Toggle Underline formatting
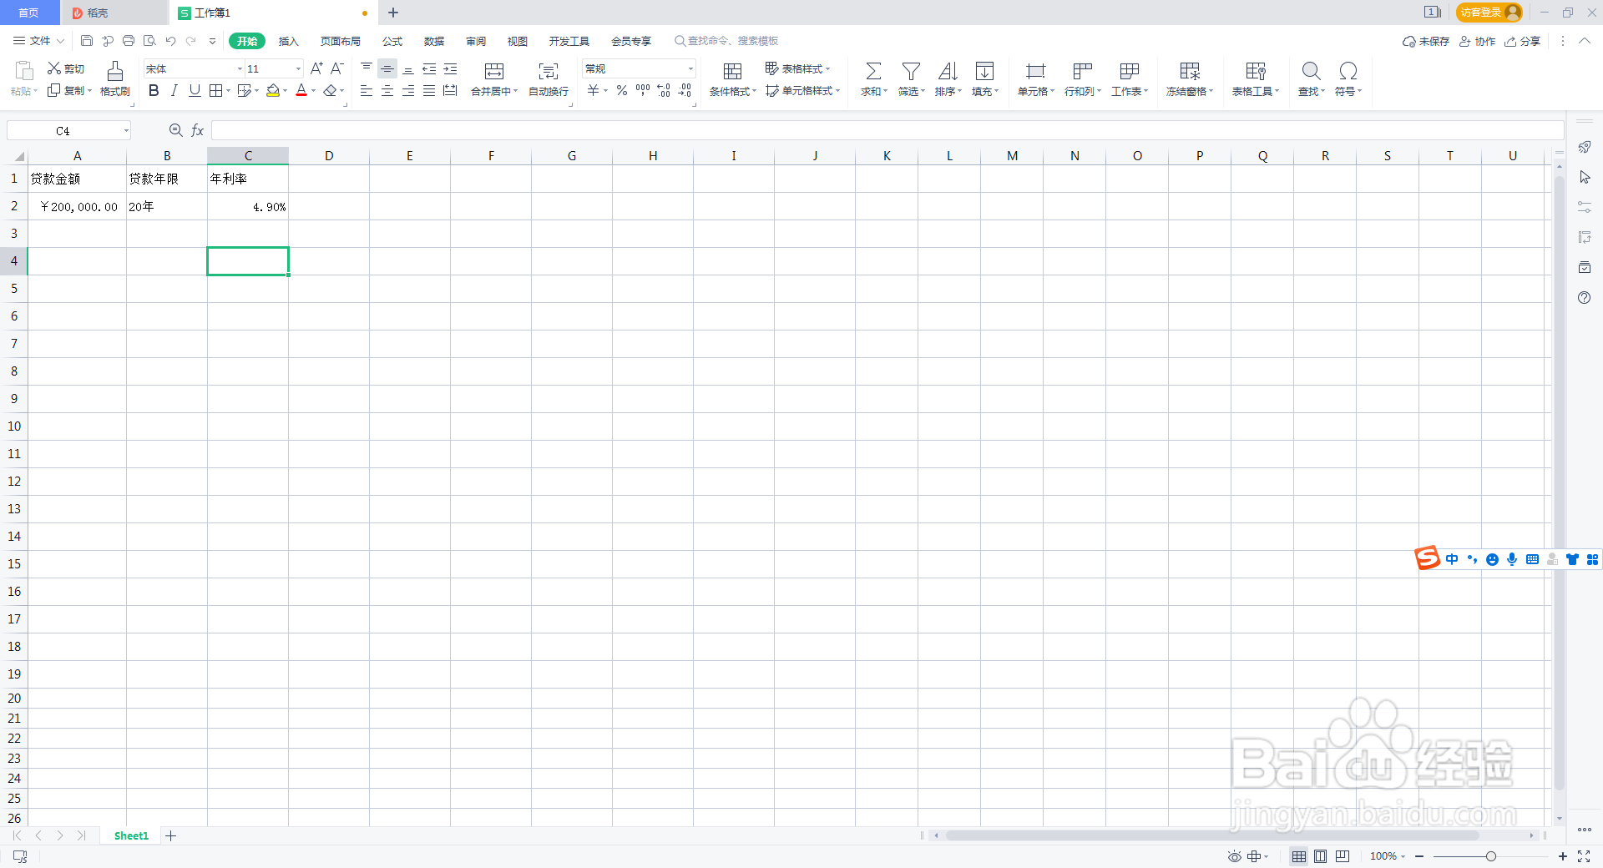Screen dimensions: 1603x868 [x=195, y=90]
